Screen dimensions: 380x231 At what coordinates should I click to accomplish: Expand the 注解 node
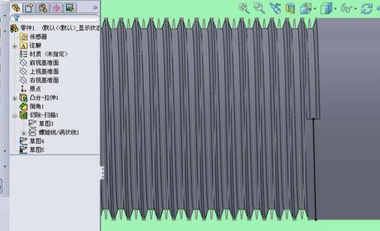[x=14, y=46]
